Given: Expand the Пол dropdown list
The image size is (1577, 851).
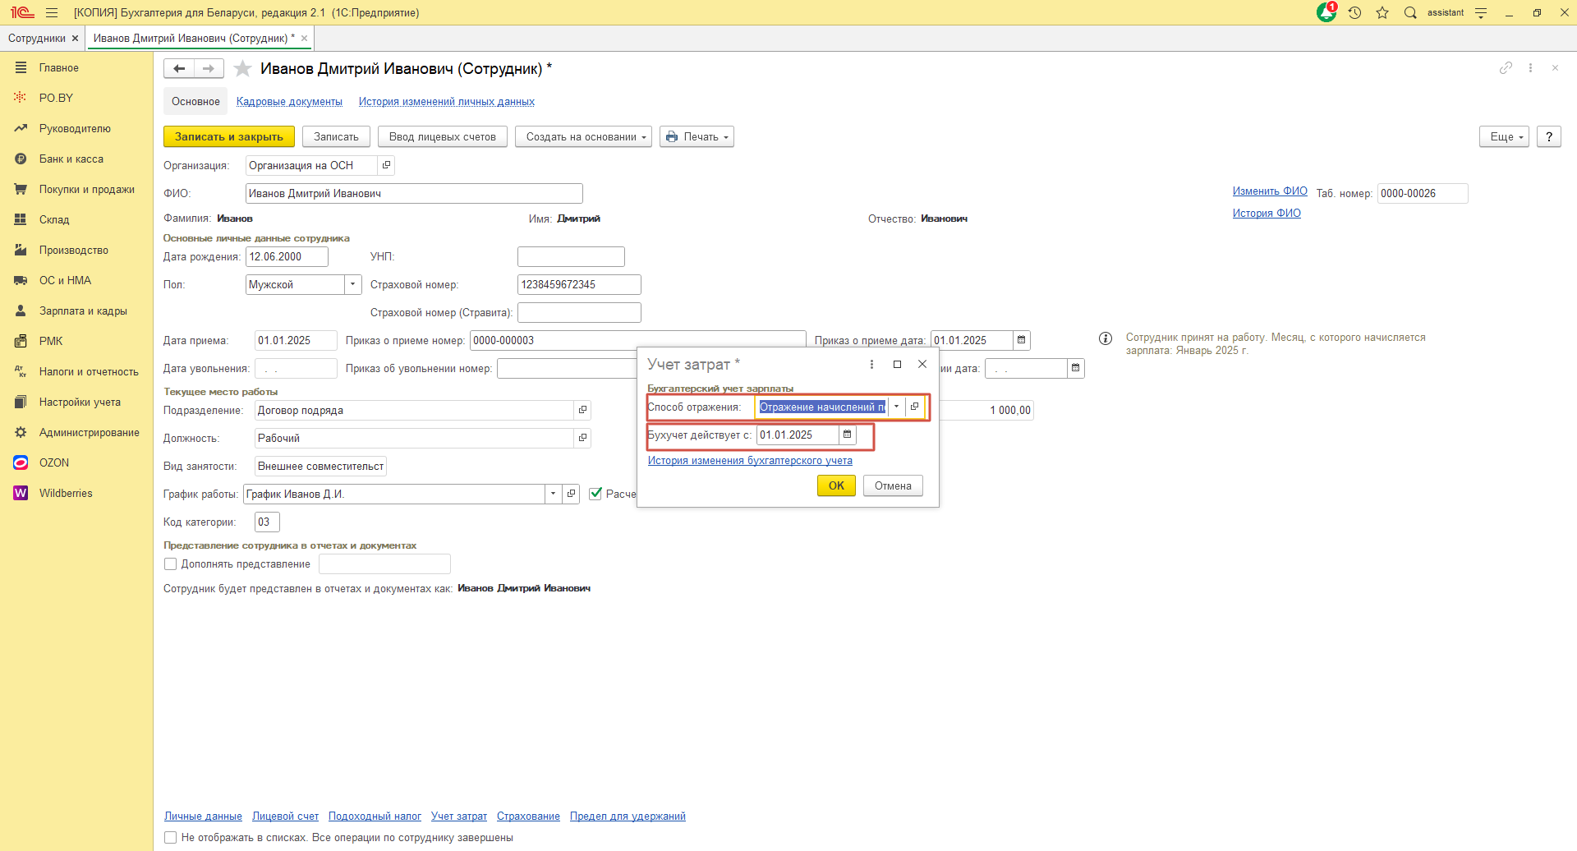Looking at the screenshot, I should (352, 284).
